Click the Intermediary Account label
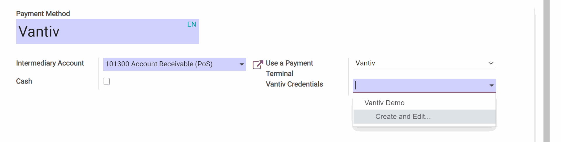This screenshot has height=142, width=561. (50, 63)
